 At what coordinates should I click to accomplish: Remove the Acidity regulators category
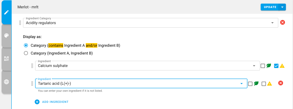[x=283, y=22]
